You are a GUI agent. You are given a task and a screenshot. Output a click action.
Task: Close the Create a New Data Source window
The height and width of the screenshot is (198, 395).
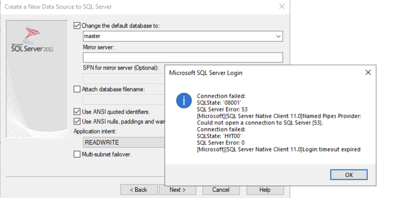point(282,7)
